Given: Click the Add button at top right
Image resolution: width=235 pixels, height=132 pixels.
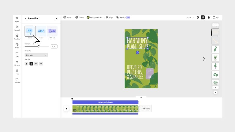Looking at the screenshot, I should coord(216,17).
